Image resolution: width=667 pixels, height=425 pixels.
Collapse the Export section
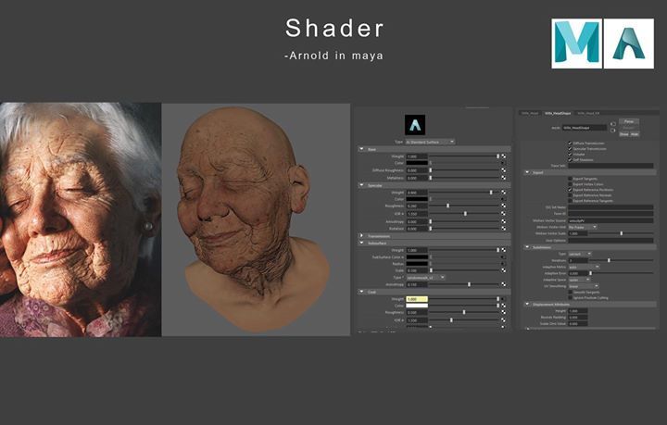[527, 173]
